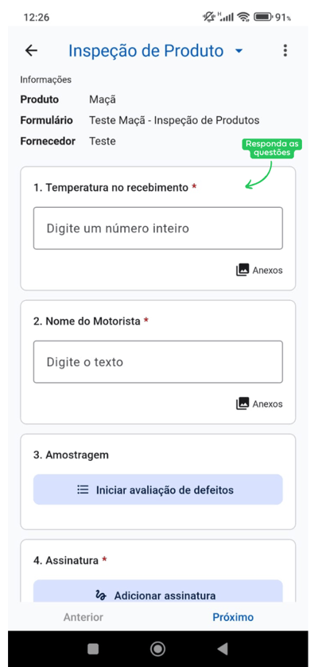Focus the Nome do Motorista text field
This screenshot has width=318, height=667.
(157, 361)
